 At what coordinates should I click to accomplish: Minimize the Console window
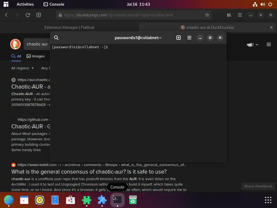pyautogui.click(x=200, y=38)
